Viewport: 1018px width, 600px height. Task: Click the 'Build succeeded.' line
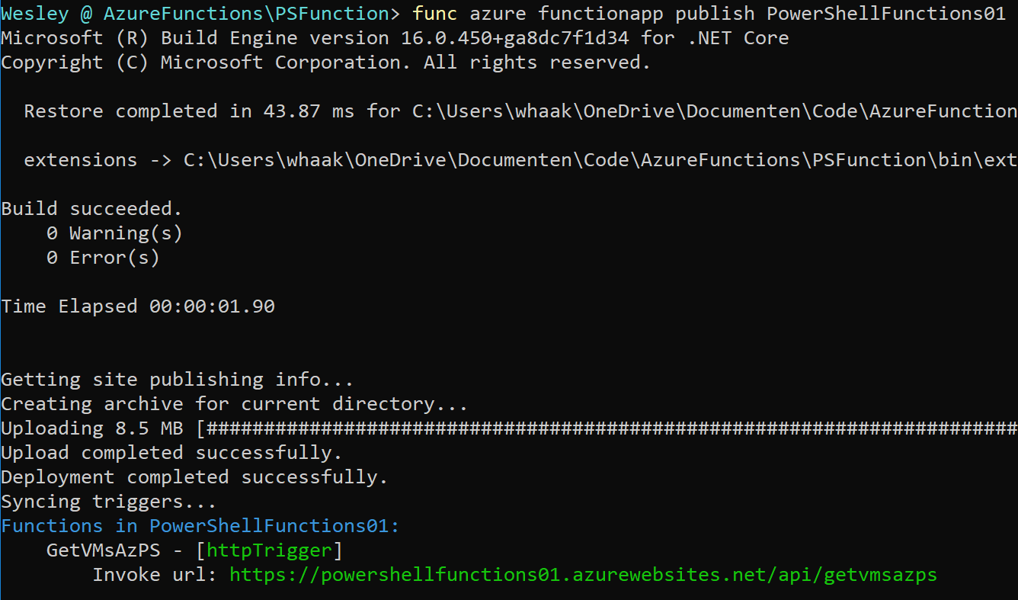pos(92,209)
